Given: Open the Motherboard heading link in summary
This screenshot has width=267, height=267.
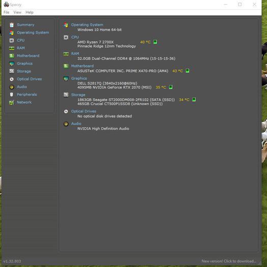Looking at the screenshot, I should (x=82, y=66).
